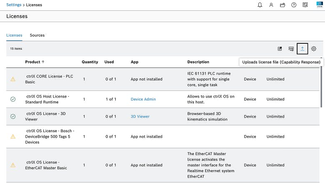Click the Used column header
This screenshot has height=183, width=325.
pyautogui.click(x=109, y=62)
